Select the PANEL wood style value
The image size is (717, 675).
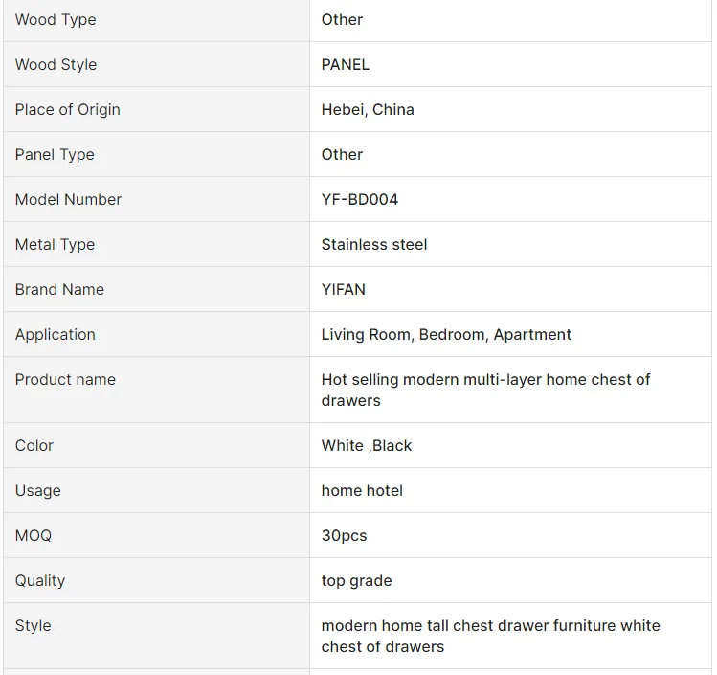(x=346, y=65)
